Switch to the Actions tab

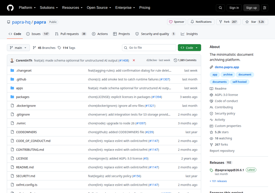(100, 34)
